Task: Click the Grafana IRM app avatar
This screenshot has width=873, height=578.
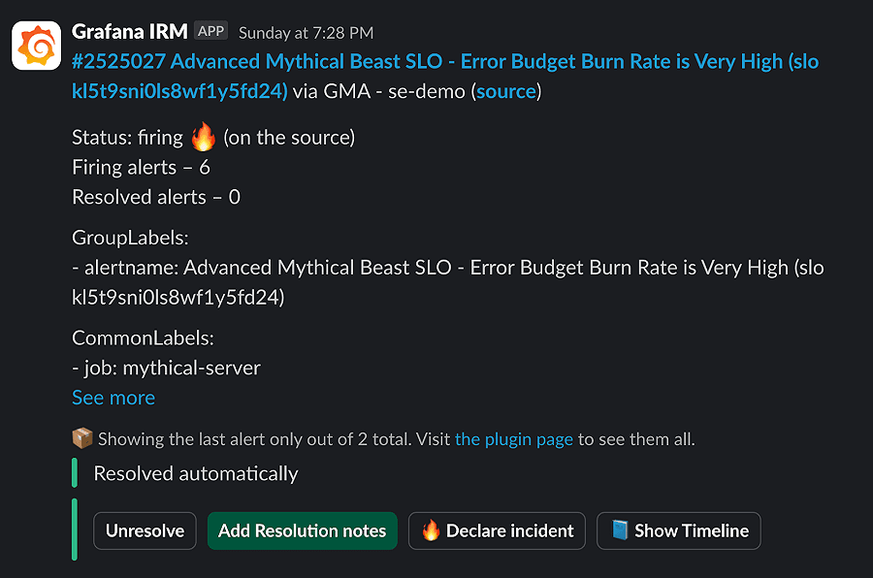Action: (36, 46)
